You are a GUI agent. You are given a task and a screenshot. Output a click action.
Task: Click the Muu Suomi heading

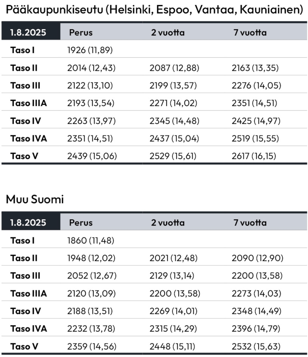35,199
